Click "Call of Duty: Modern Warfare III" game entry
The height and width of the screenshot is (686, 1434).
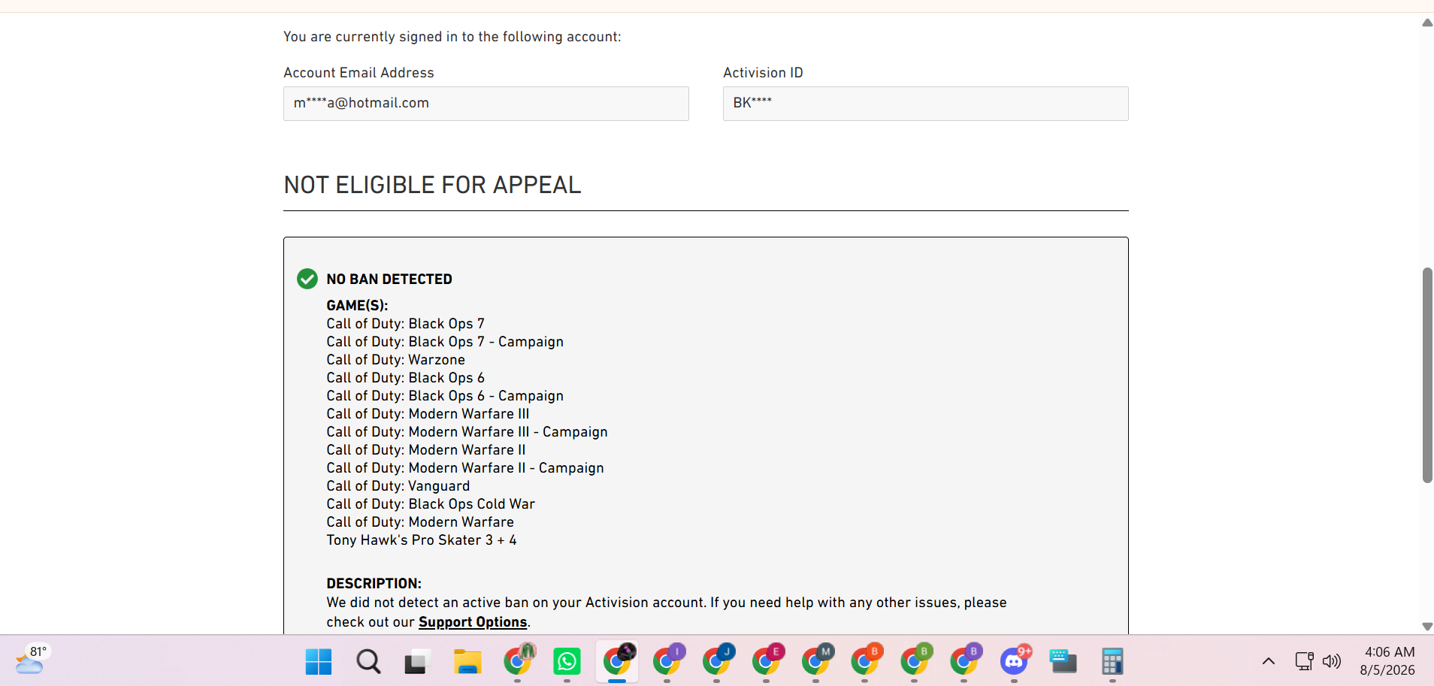tap(428, 414)
